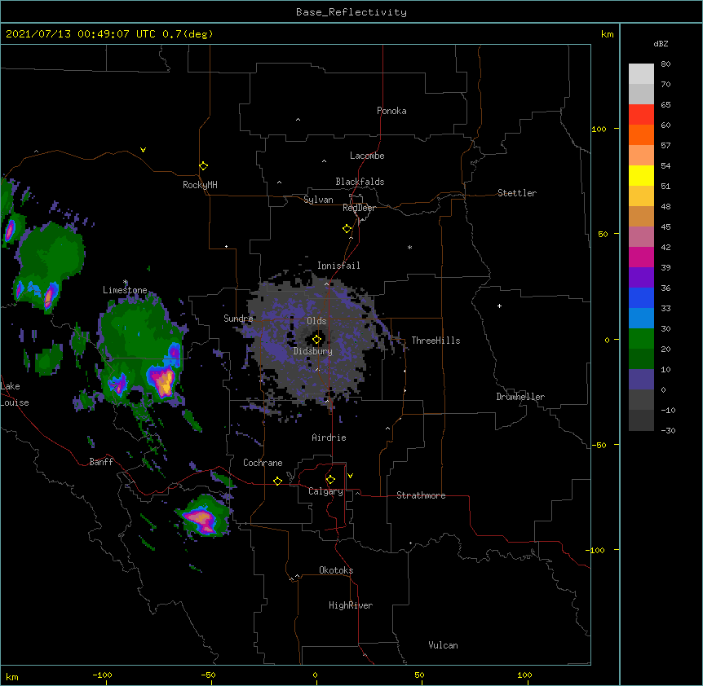The height and width of the screenshot is (686, 703).
Task: Click the Ponoka town label
Action: tap(391, 111)
